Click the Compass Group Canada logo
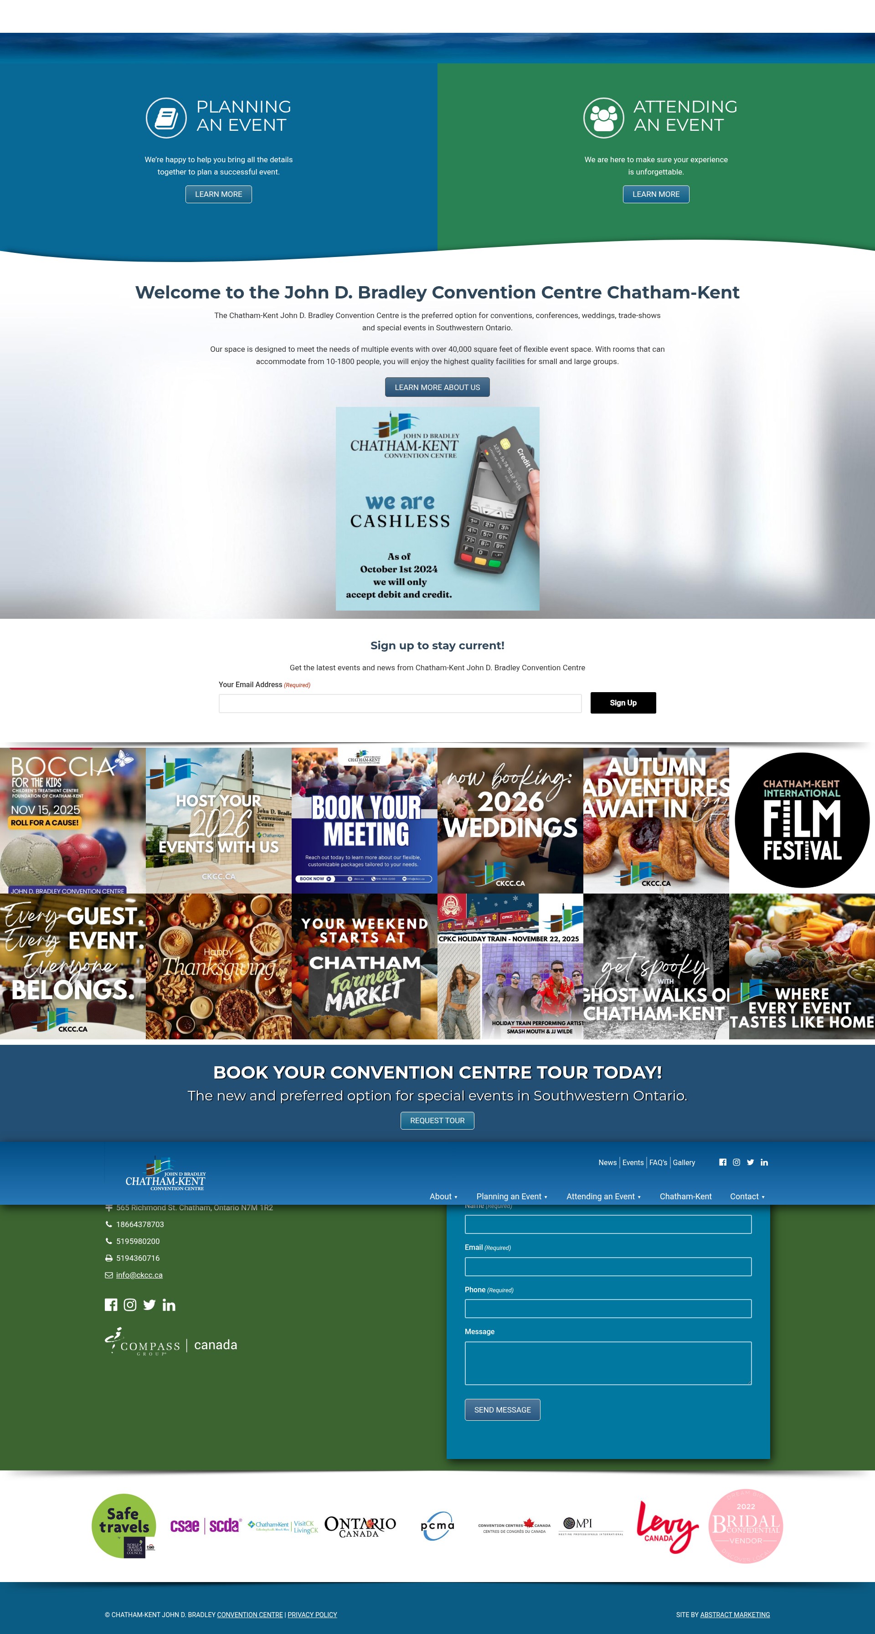Viewport: 875px width, 1634px height. pos(171,1341)
